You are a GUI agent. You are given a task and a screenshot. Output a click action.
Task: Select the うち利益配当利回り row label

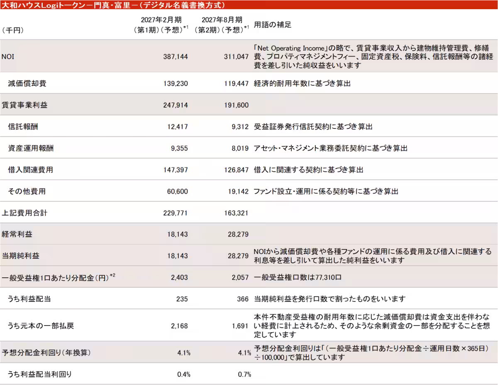tap(40, 374)
